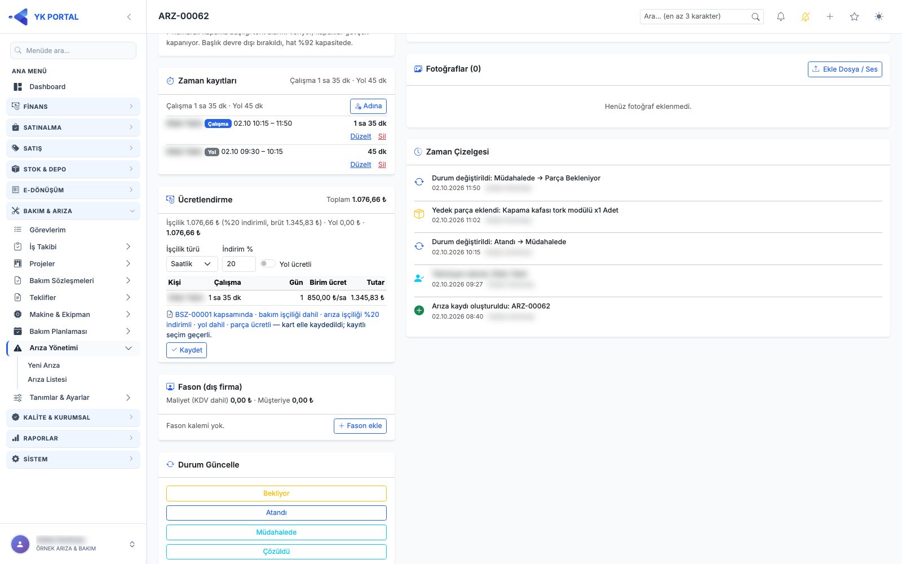Click the YK Portal logo icon

[19, 17]
